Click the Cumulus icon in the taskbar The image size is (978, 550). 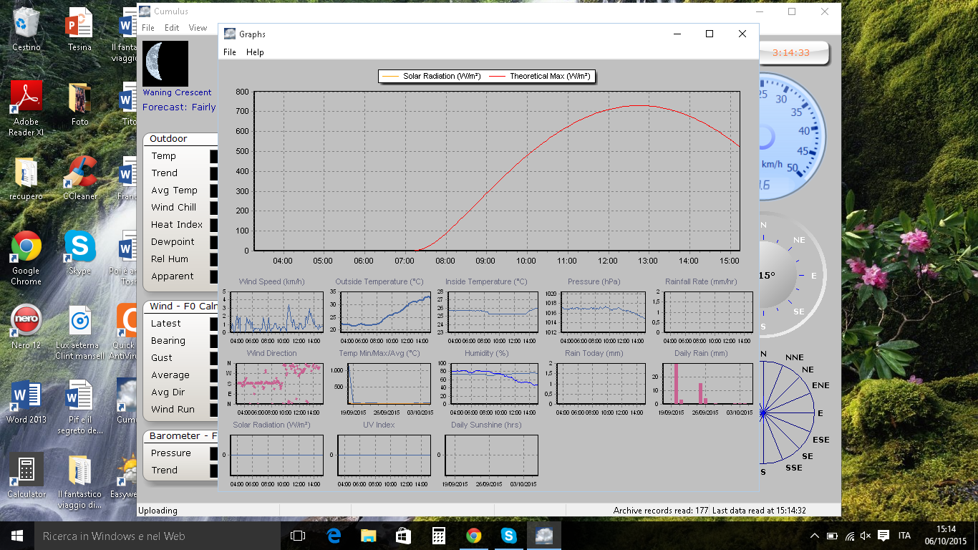(543, 536)
